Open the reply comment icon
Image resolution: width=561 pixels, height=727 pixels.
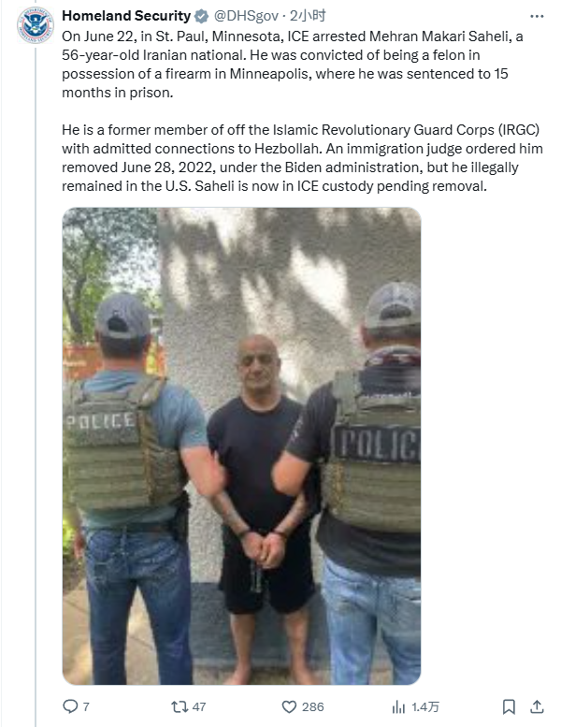[70, 706]
